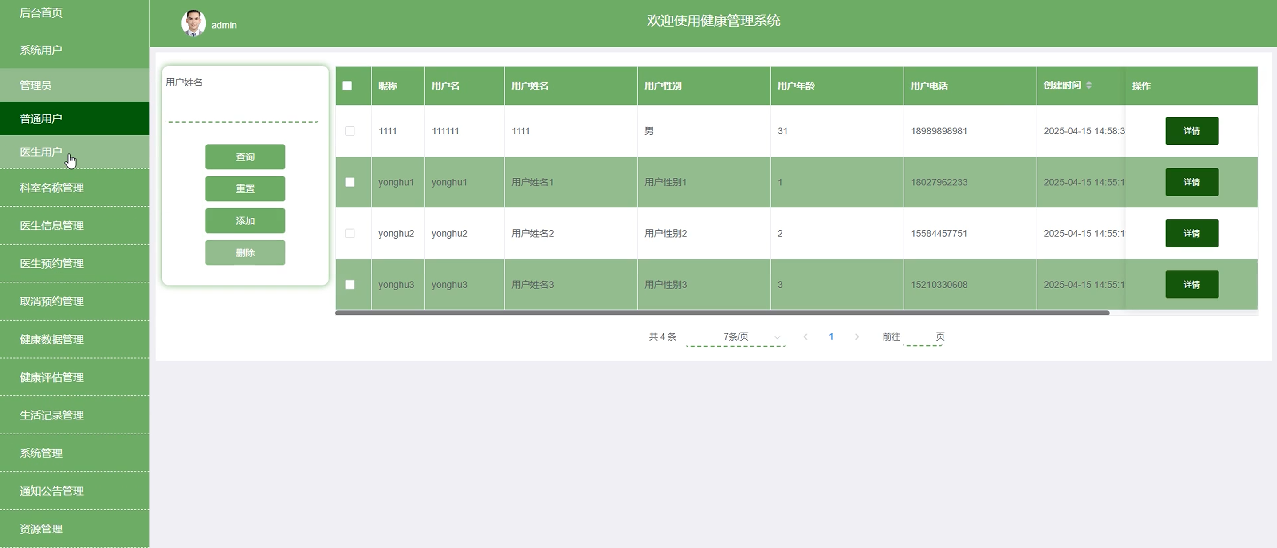The image size is (1277, 548).
Task: Tick the checkbox for yonghu3 row
Action: [x=350, y=284]
